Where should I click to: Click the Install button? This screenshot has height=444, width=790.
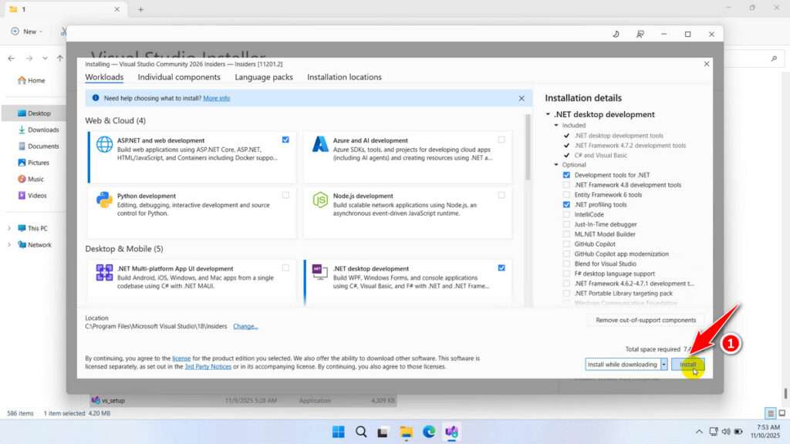(x=687, y=364)
